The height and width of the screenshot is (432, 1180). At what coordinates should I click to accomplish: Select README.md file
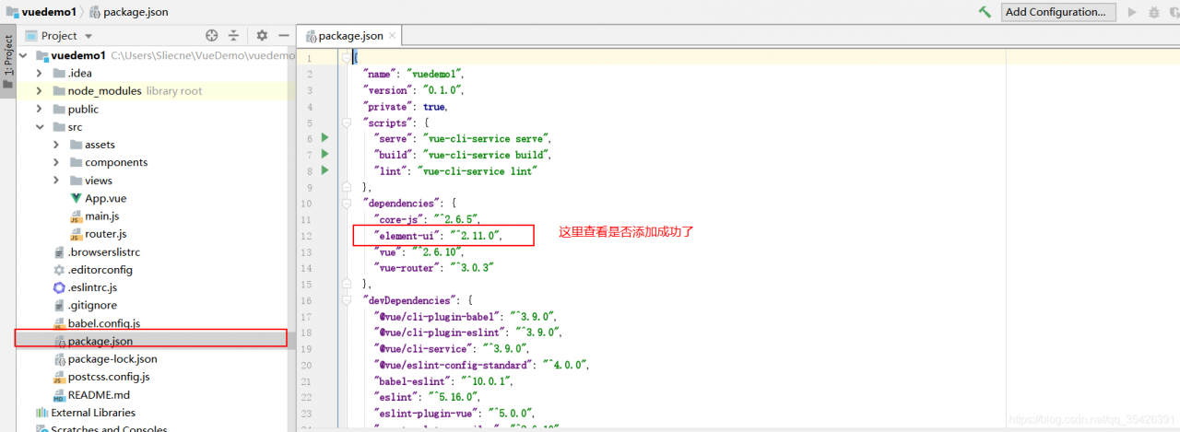(x=99, y=395)
